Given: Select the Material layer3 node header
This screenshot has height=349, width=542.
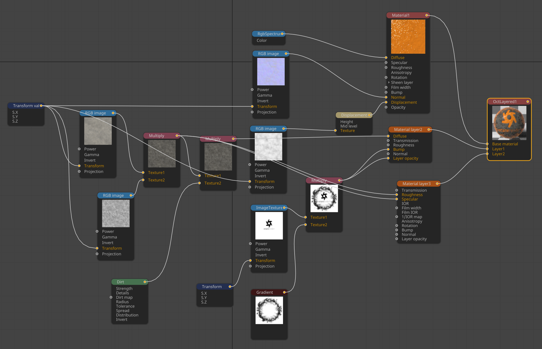Looking at the screenshot, I should click(x=416, y=184).
